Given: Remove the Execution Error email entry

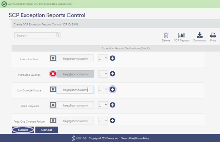Looking at the screenshot, I should click(x=53, y=58).
